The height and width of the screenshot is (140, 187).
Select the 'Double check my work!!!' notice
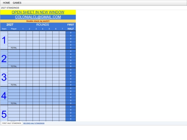click(38, 21)
